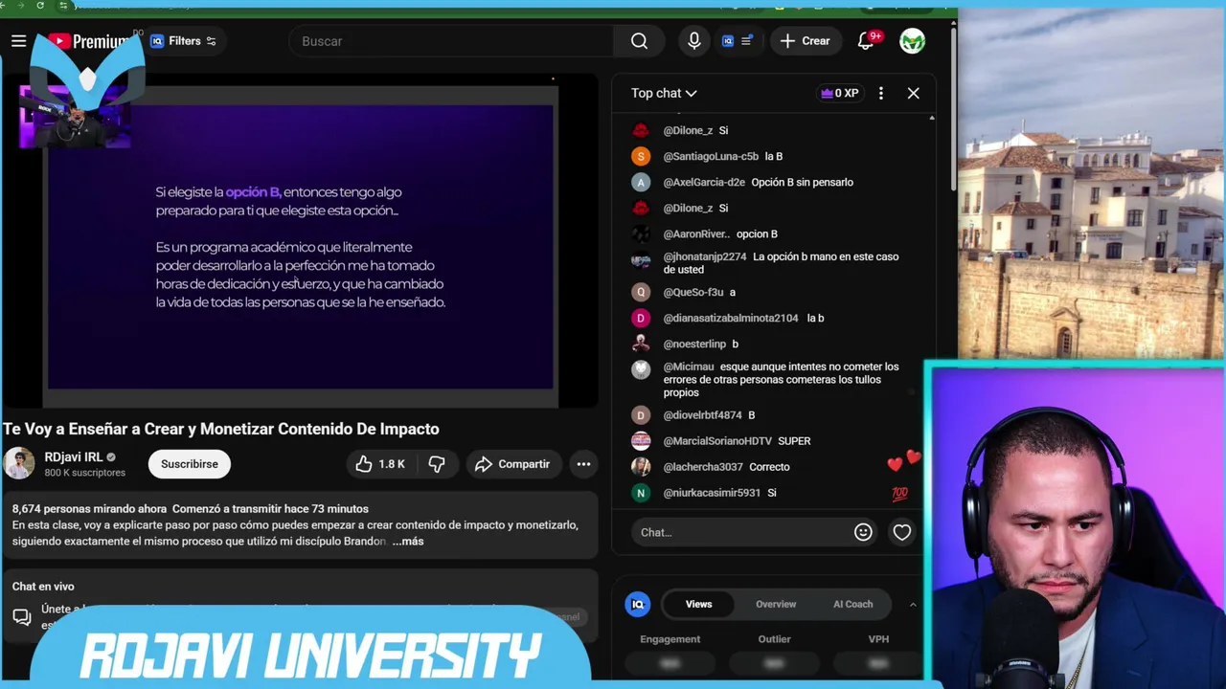Click @Micimau chat message
Screen dimensions: 1226x689
coord(782,379)
